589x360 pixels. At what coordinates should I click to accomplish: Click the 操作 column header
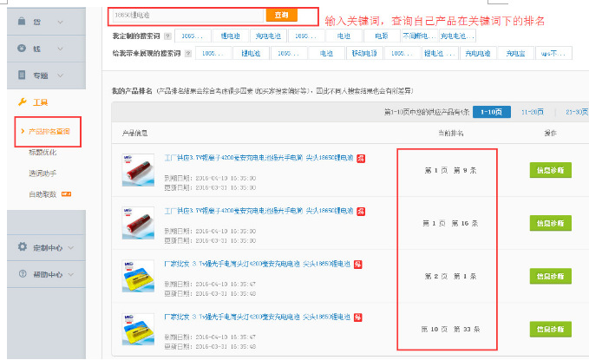(550, 133)
